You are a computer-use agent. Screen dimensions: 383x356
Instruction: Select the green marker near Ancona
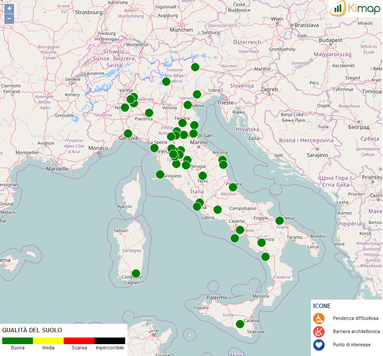pos(222,160)
